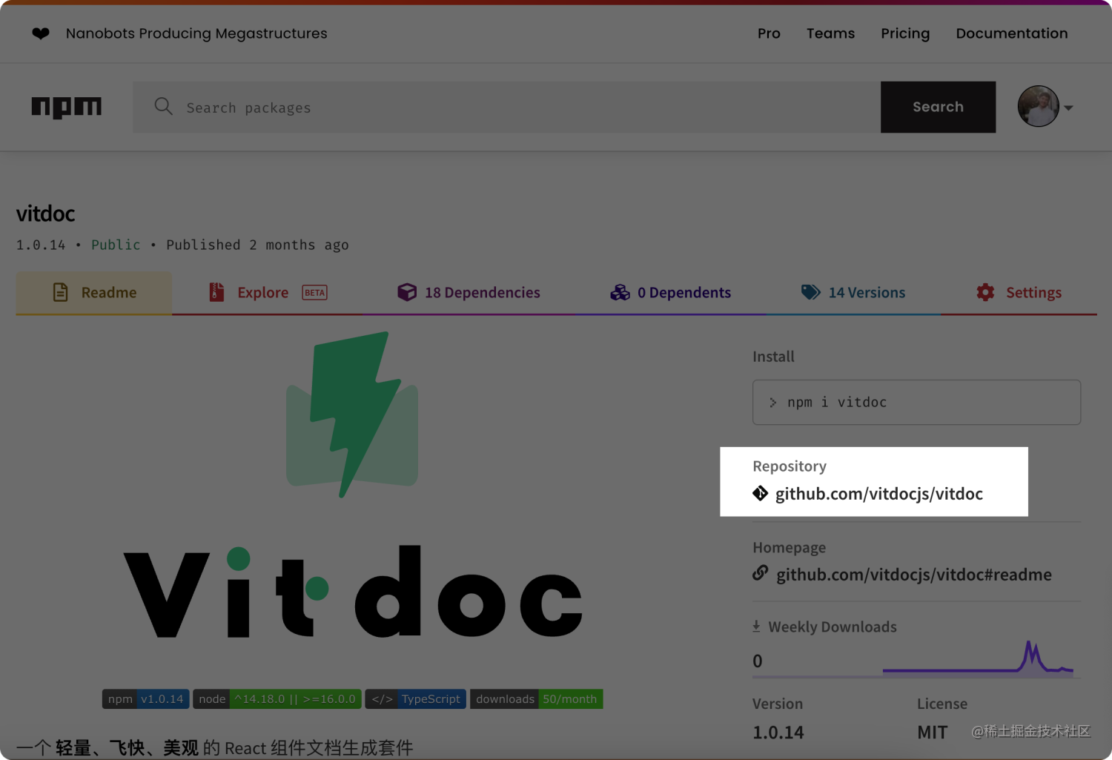The width and height of the screenshot is (1112, 760).
Task: Click the Published 2 months ago text
Action: (257, 245)
